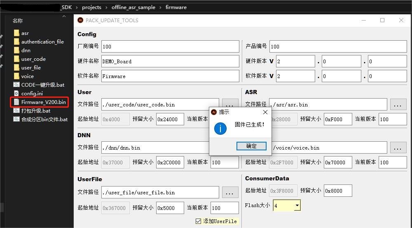Click the ConsumerData 预留大小 field
The width and height of the screenshot is (412, 228).
coord(338,191)
